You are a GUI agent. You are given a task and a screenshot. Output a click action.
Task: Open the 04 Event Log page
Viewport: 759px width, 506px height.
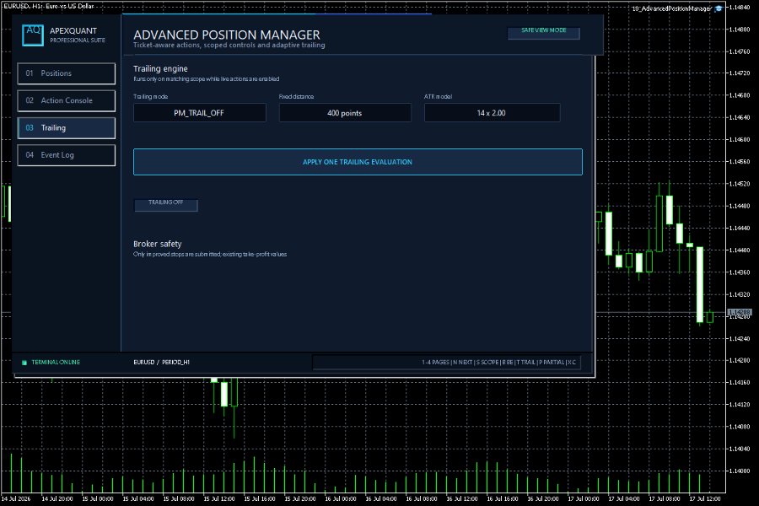tap(67, 155)
